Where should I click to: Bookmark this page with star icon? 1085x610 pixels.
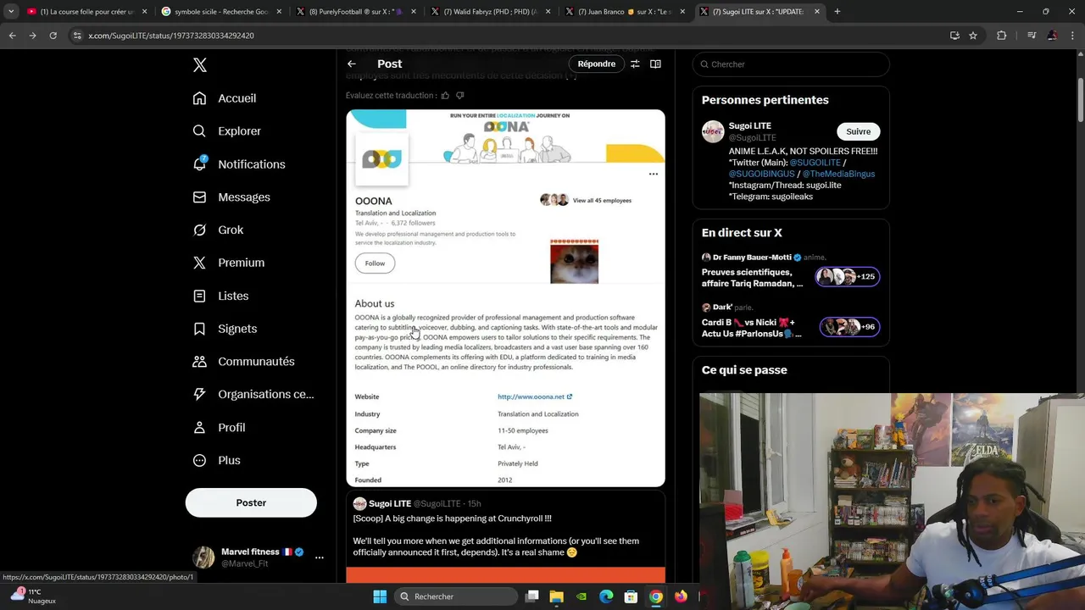973,36
